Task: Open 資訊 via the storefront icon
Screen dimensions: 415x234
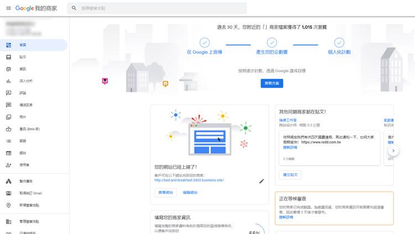Action: 8,69
